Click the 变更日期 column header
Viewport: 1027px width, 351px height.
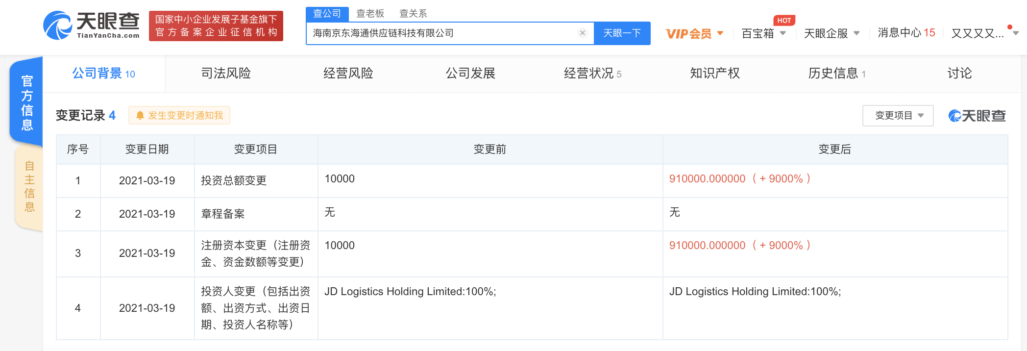(x=147, y=150)
